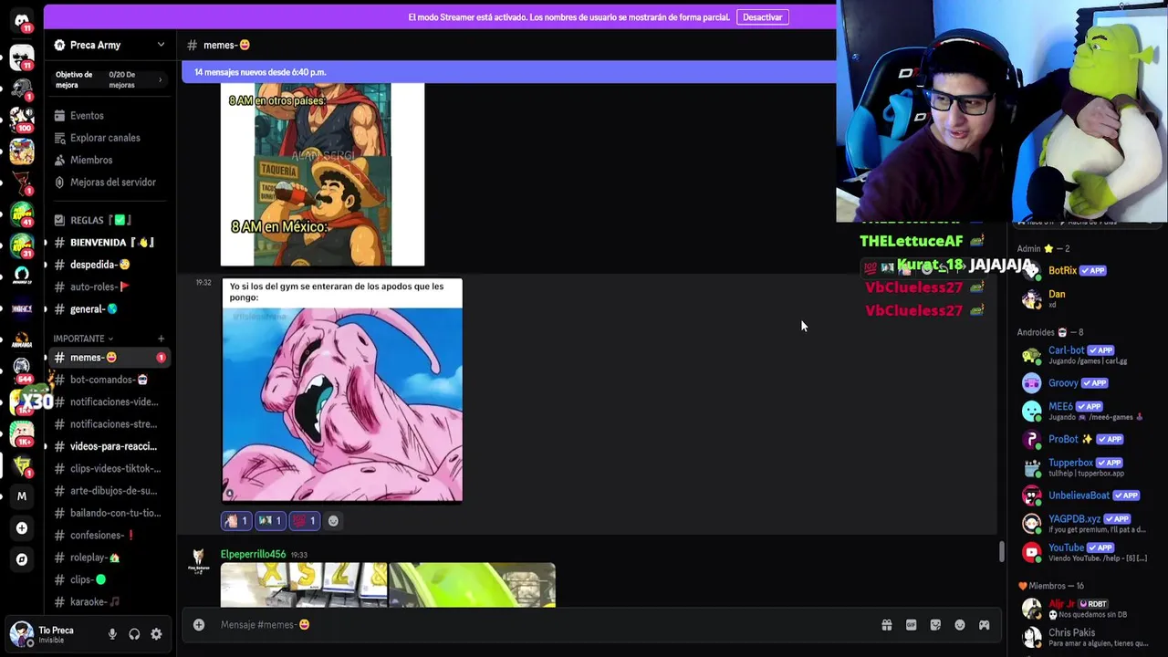The height and width of the screenshot is (657, 1168).
Task: Mute microphone in user panel
Action: [x=112, y=634]
